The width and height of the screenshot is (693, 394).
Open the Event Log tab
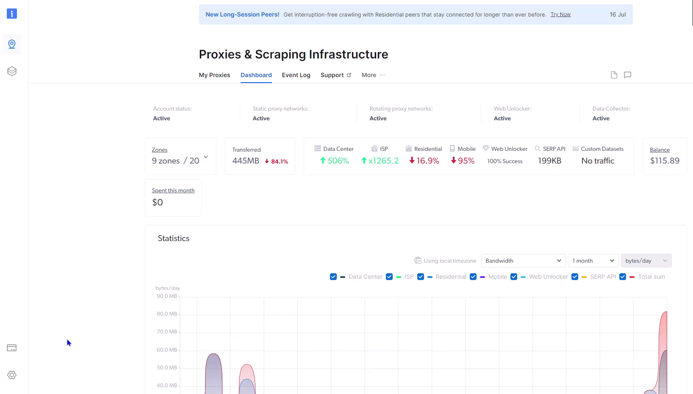[296, 75]
